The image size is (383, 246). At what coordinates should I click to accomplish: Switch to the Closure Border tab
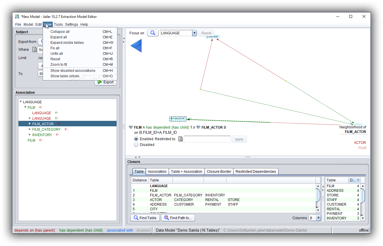pyautogui.click(x=219, y=171)
